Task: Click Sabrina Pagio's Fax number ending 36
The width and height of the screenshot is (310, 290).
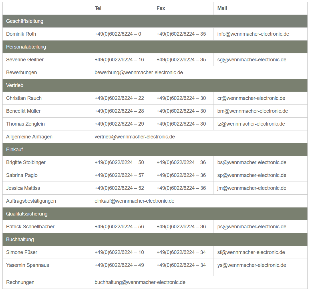Action: [181, 175]
